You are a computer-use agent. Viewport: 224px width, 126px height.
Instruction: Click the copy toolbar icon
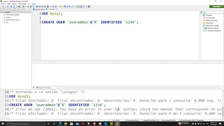point(11,7)
